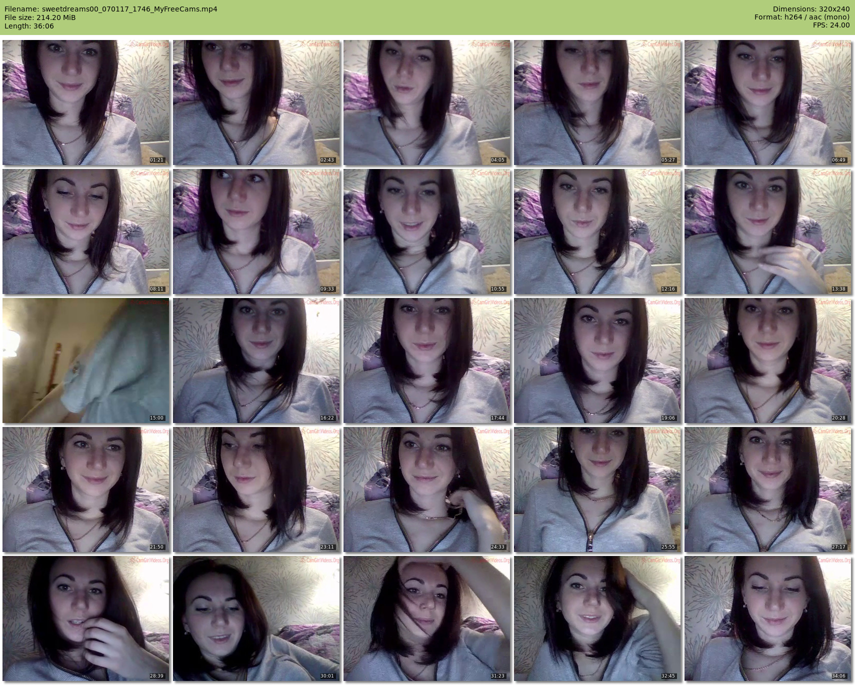The width and height of the screenshot is (855, 685).
Task: Select the frame at 28:39
Action: pyautogui.click(x=85, y=618)
